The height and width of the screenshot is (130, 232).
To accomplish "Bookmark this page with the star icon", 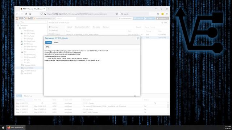I will [117, 14].
